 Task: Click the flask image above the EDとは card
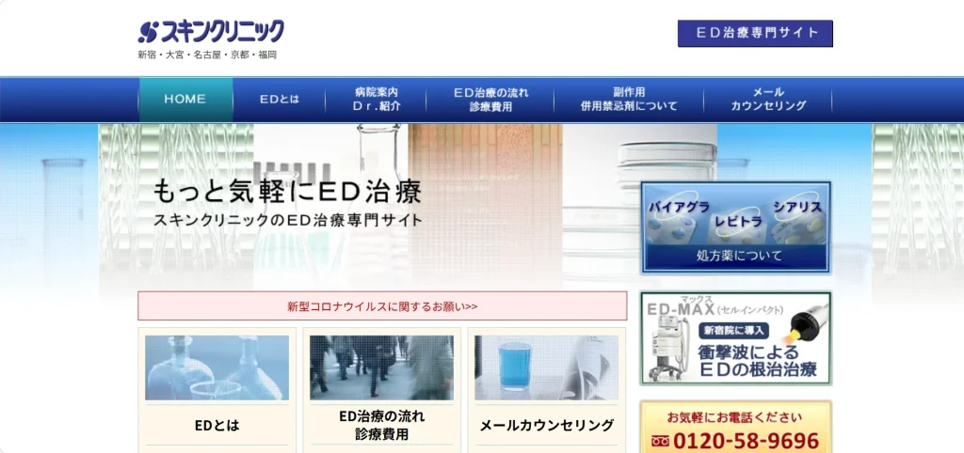tap(217, 367)
